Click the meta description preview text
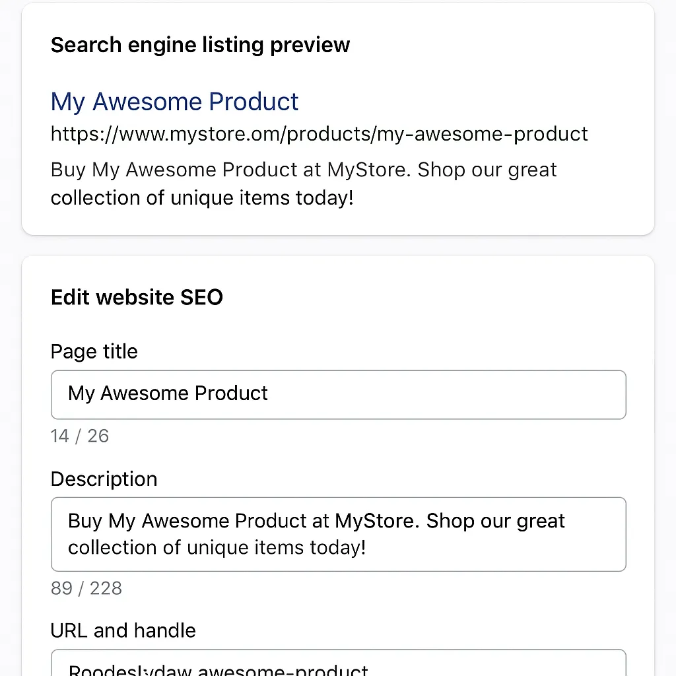 [303, 183]
